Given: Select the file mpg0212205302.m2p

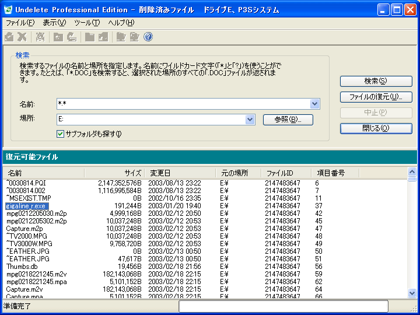Looking at the screenshot, I should (x=36, y=221).
